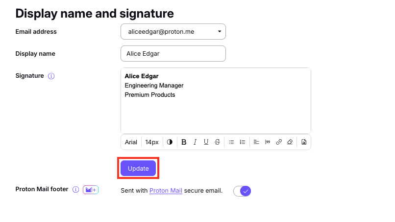Open the Arial font family selector
Screen dimensions: 395x222
click(131, 142)
